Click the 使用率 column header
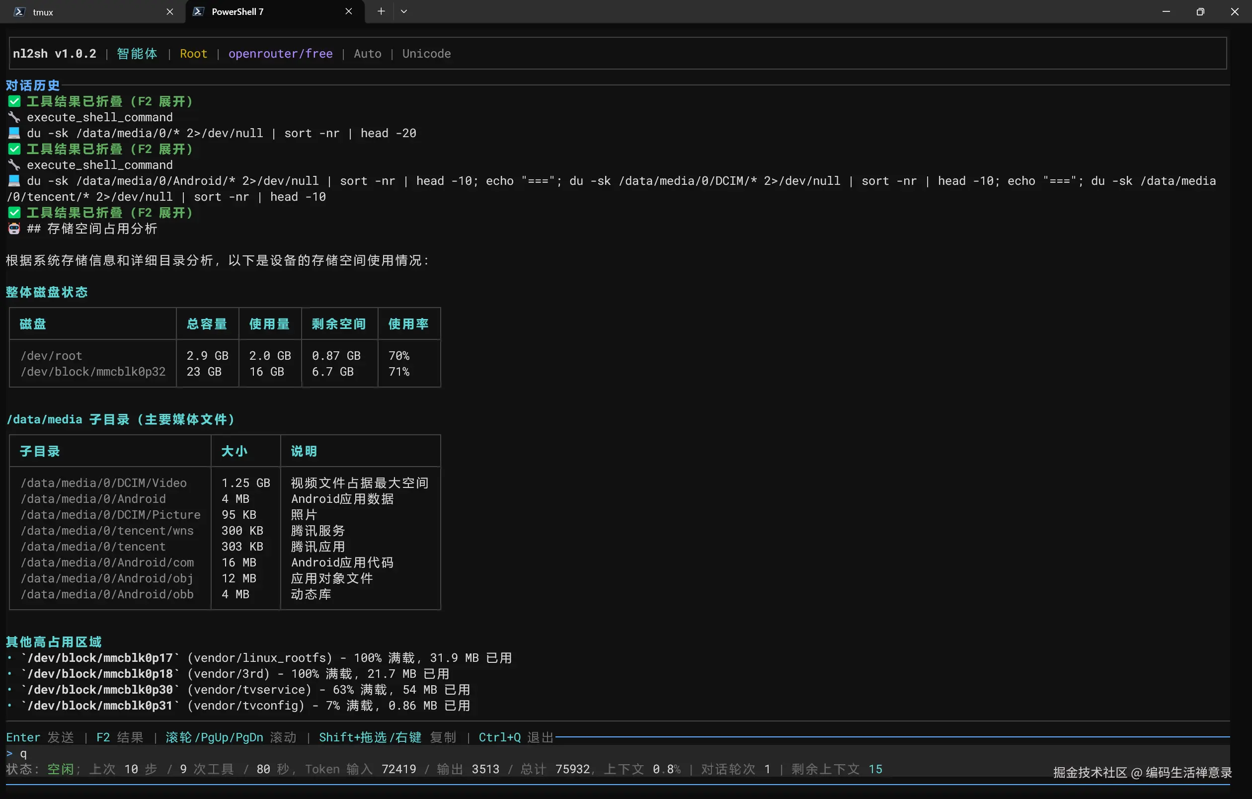This screenshot has height=799, width=1252. [408, 324]
